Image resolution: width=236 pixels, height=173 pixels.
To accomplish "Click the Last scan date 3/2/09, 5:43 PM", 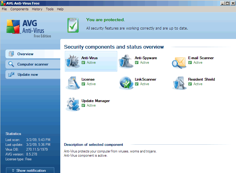I will coord(38,140).
